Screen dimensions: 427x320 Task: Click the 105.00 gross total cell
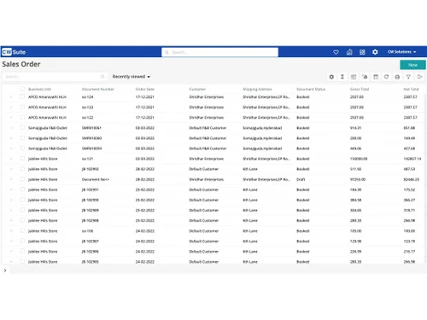(x=355, y=231)
